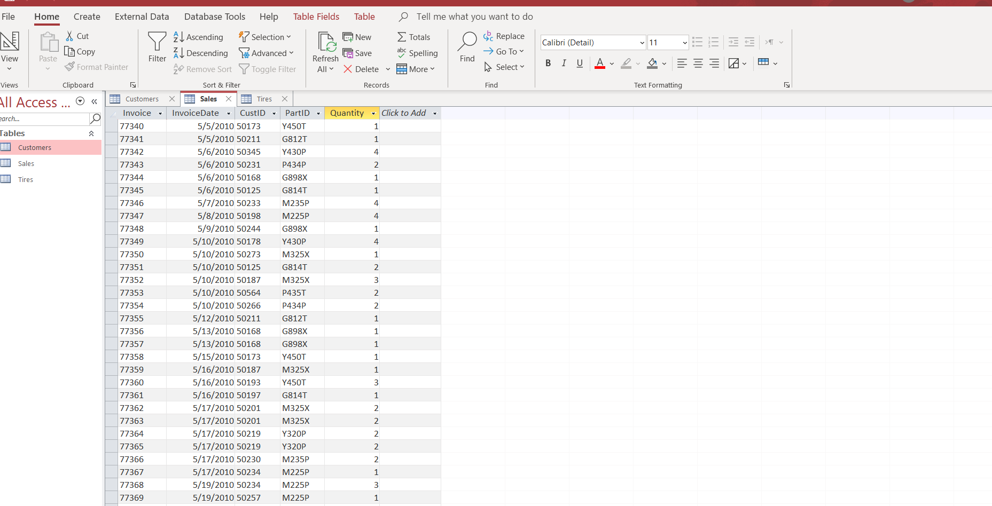Click the Totals sigma icon

(402, 37)
